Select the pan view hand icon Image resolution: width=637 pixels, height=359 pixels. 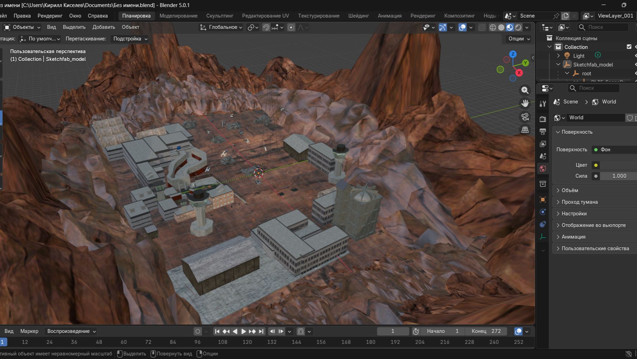(525, 103)
